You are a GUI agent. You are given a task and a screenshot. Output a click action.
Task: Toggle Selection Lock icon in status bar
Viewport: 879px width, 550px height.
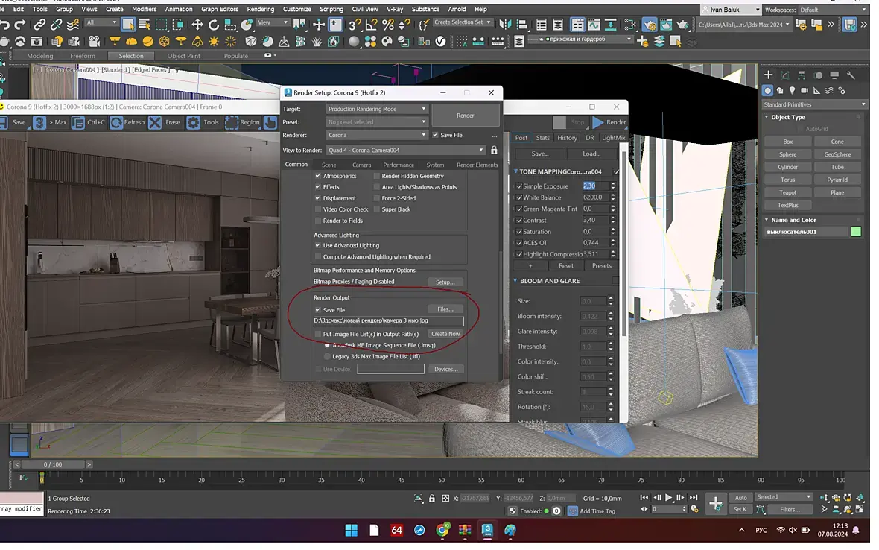[x=431, y=499]
